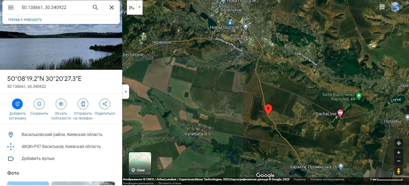This screenshot has width=409, height=186.
Task: Open input language dropdown arrow
Action: point(139,7)
